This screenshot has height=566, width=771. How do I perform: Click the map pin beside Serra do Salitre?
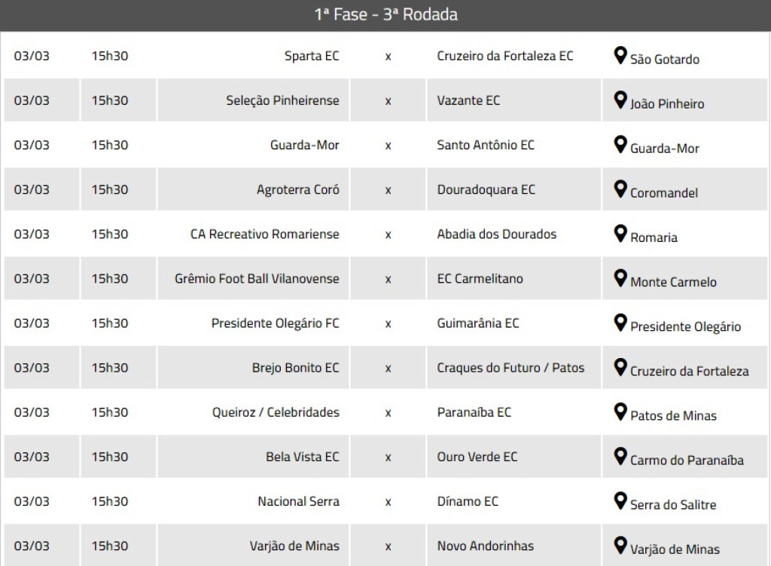click(620, 500)
